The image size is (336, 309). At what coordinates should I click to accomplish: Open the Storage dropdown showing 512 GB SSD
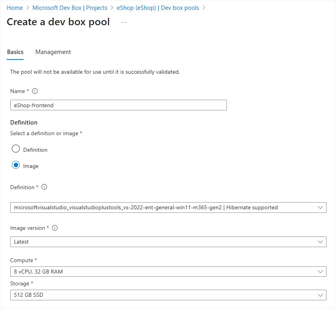pos(168,295)
